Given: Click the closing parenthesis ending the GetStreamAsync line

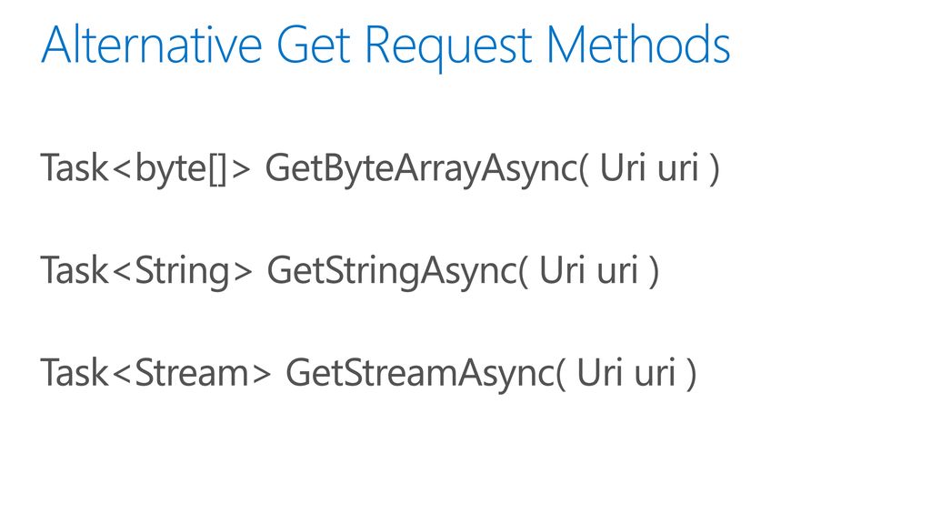Looking at the screenshot, I should point(691,375).
